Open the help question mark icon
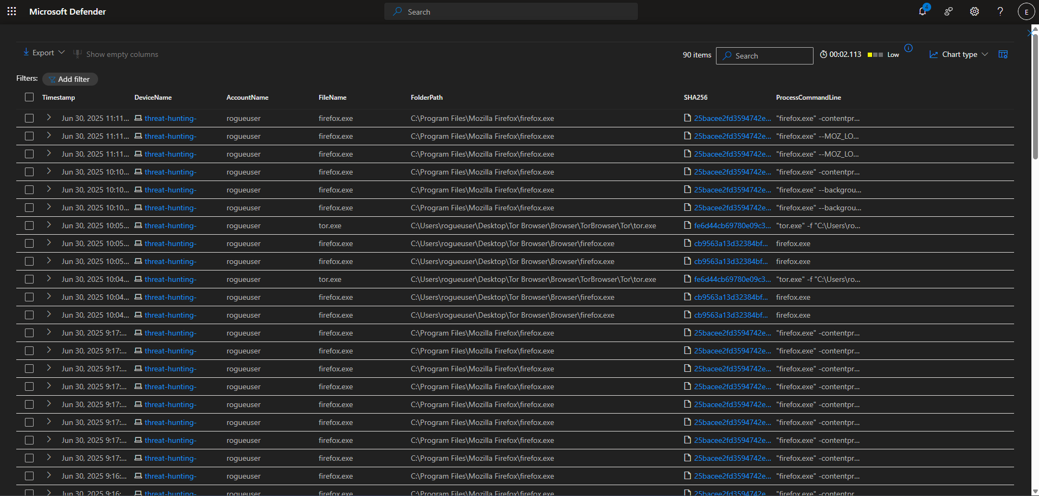The image size is (1039, 496). (x=1001, y=11)
